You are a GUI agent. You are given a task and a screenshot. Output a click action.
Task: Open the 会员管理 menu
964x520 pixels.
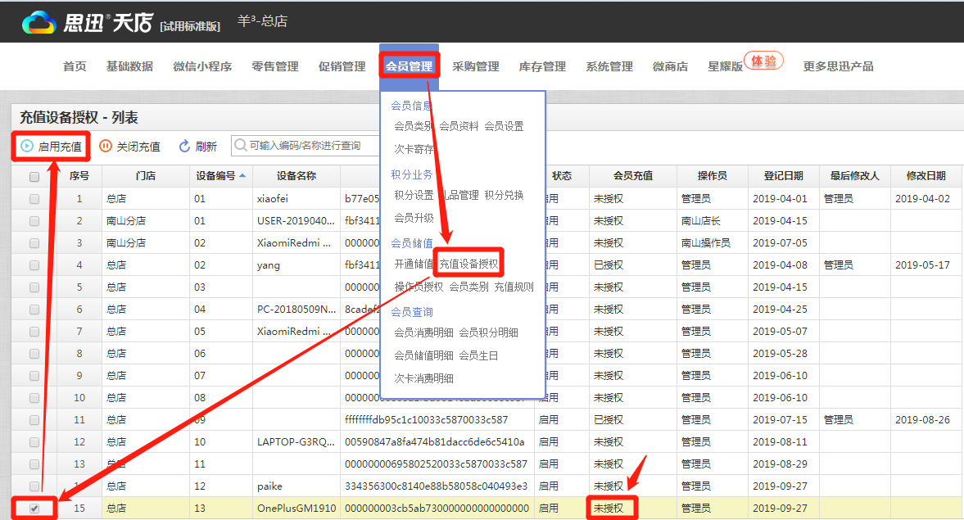[409, 66]
